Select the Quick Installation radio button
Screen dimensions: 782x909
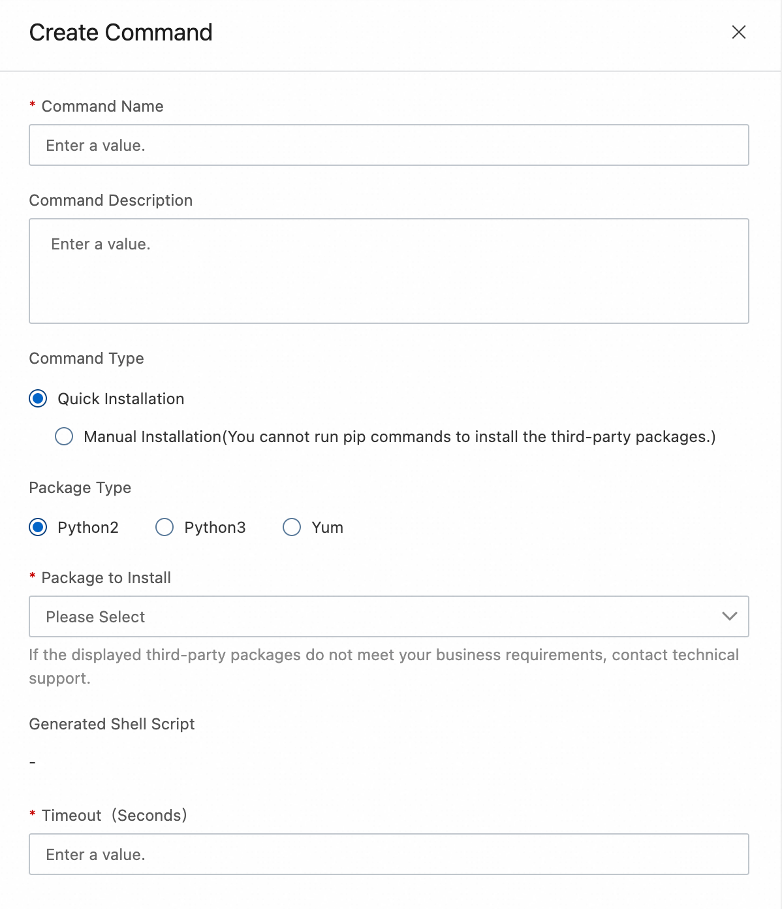[39, 398]
